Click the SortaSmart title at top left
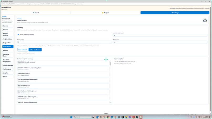This screenshot has width=212, height=119. coord(6,7)
